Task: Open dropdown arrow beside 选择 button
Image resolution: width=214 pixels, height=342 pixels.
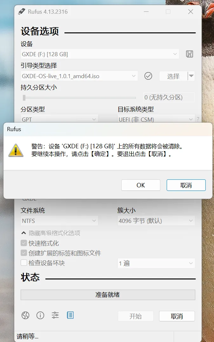Action: tap(191, 76)
